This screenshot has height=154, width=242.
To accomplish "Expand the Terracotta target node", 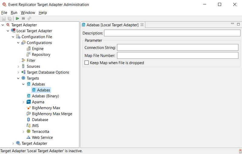I will click(x=23, y=132).
